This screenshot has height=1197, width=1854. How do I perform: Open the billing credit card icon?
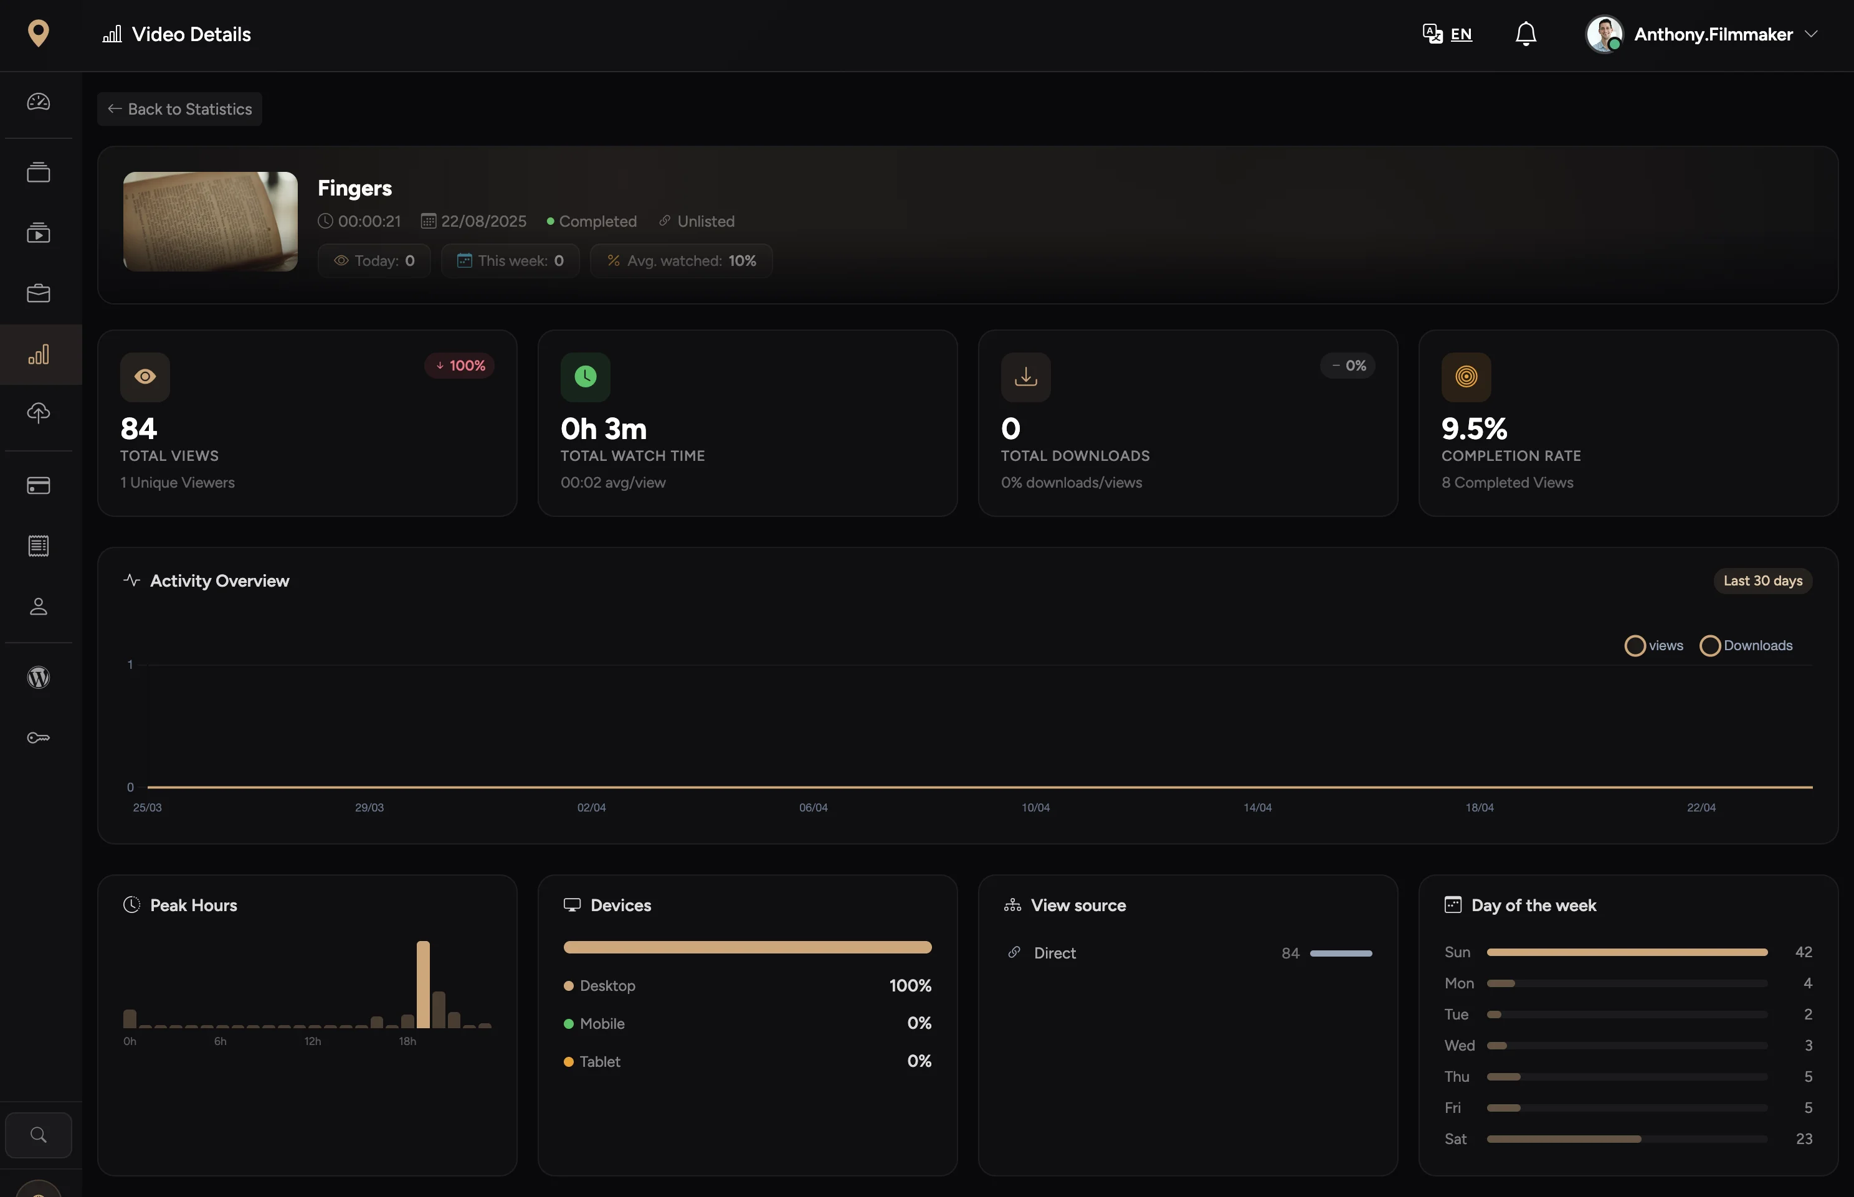pos(39,486)
